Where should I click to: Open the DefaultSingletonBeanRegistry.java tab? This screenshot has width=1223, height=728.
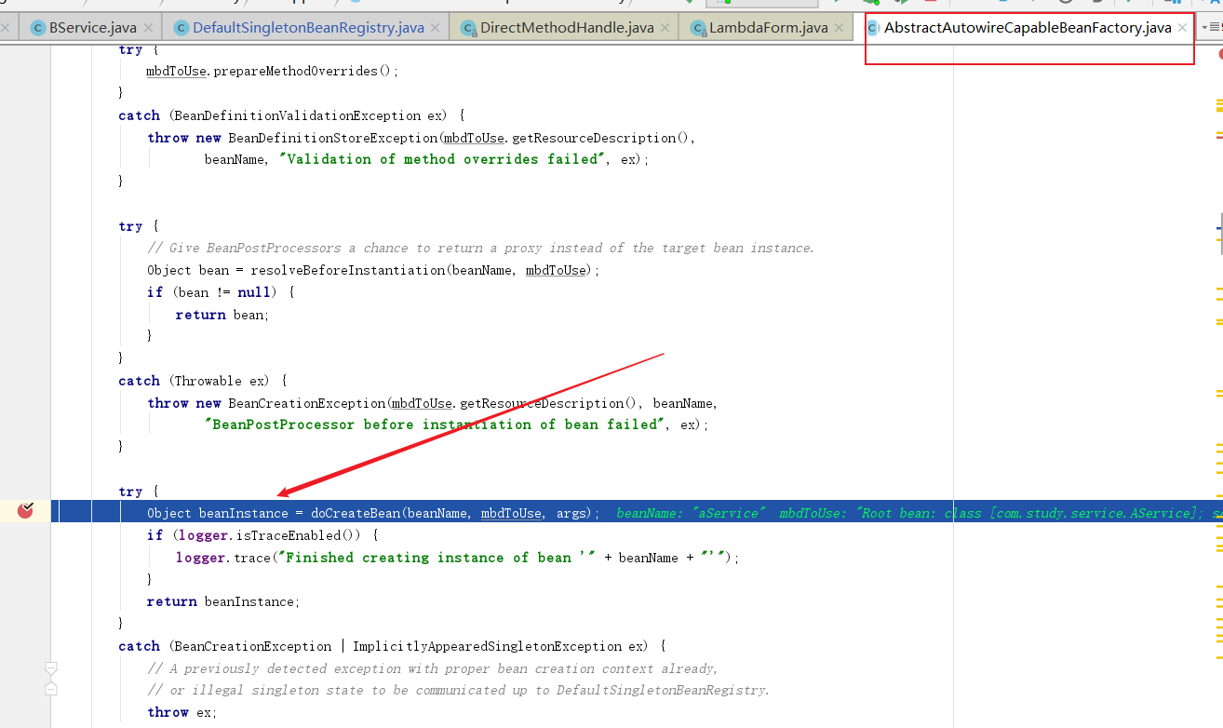click(x=308, y=28)
